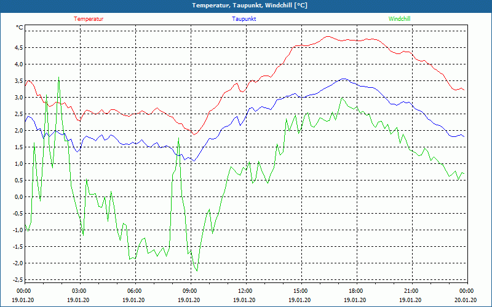Screen dimensions: 492x307
Task: Click the 18:00 time axis label
Action: tap(357, 291)
